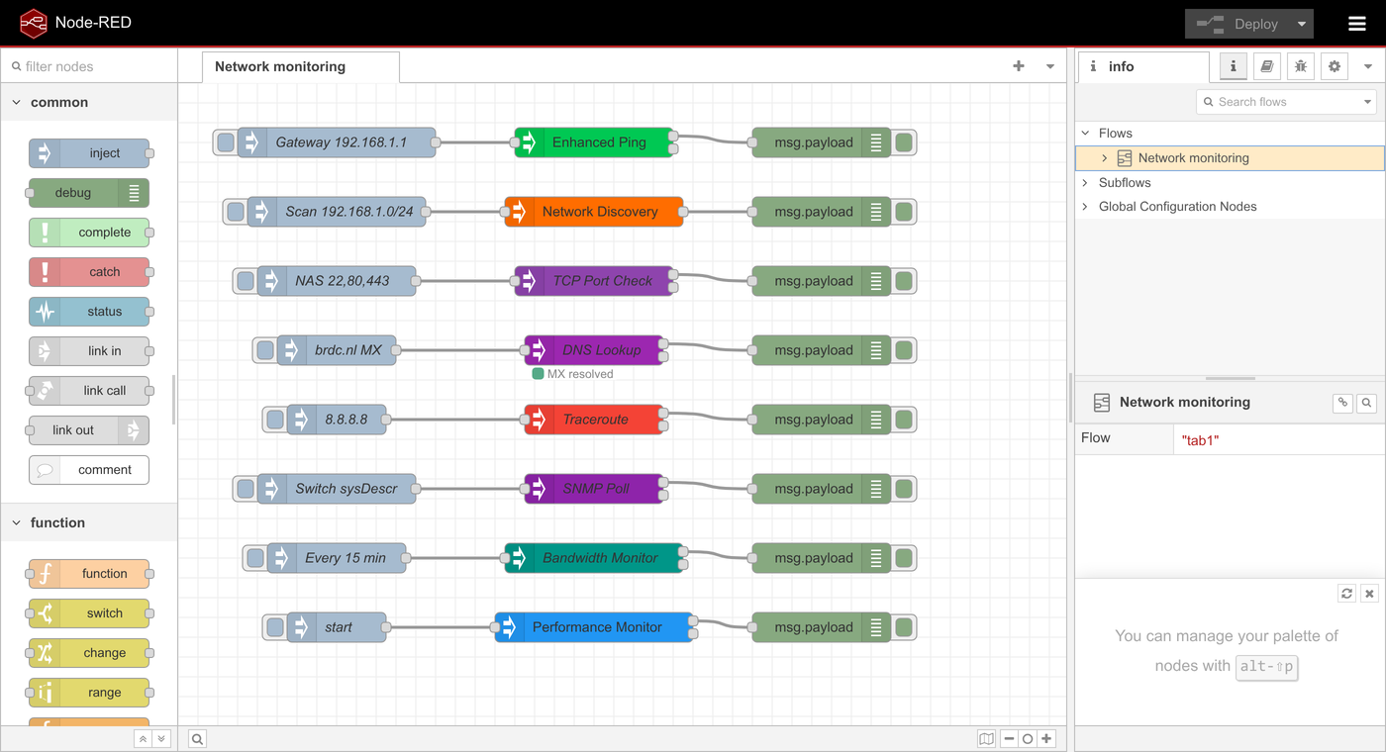
Task: Toggle the navigator map view icon
Action: pyautogui.click(x=986, y=739)
